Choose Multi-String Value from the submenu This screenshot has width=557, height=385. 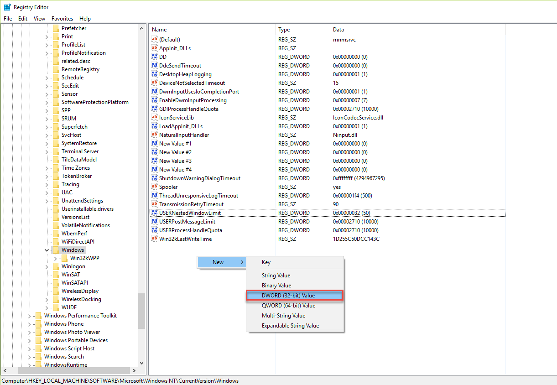click(295, 316)
